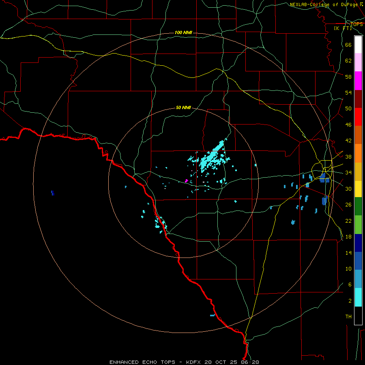Click the light green legend swatch
Viewport: 365px width, 365px height.
(358, 225)
